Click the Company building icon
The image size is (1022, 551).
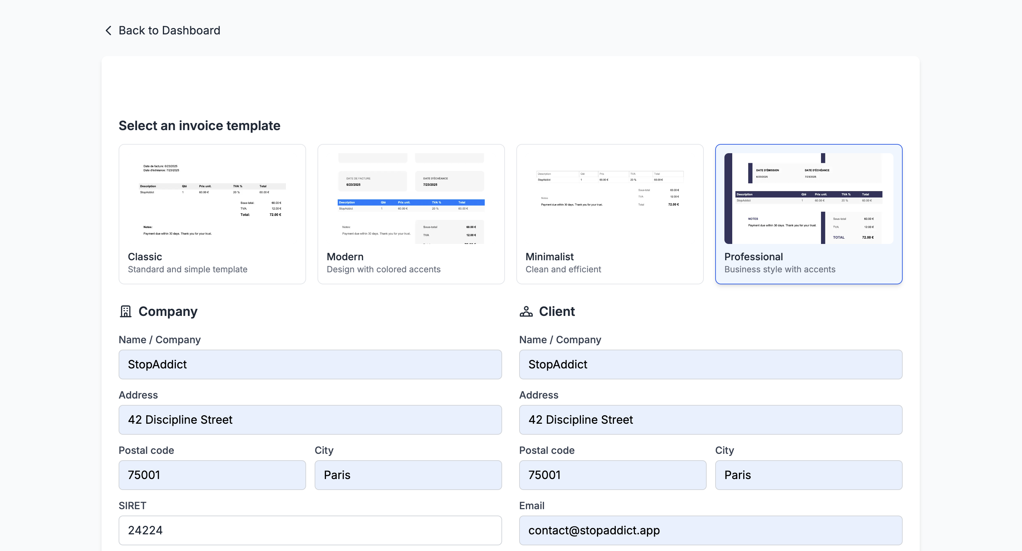click(125, 311)
